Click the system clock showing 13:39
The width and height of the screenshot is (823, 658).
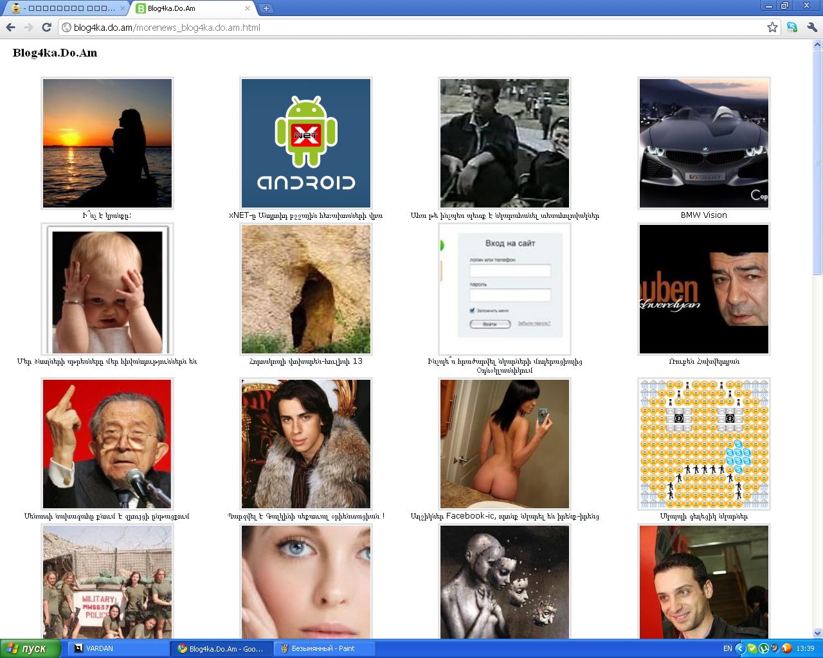[805, 648]
